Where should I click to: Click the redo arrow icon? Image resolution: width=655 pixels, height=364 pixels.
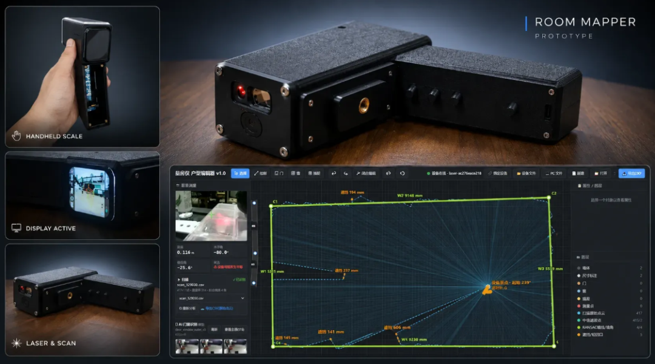click(346, 173)
